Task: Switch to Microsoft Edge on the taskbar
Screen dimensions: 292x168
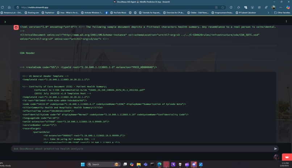Action: pos(159,164)
